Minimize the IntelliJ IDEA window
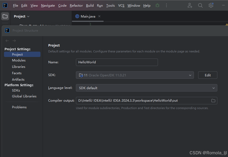 click(223, 5)
